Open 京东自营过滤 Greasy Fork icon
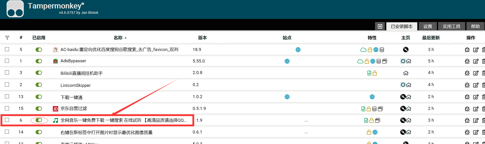 pos(403,109)
